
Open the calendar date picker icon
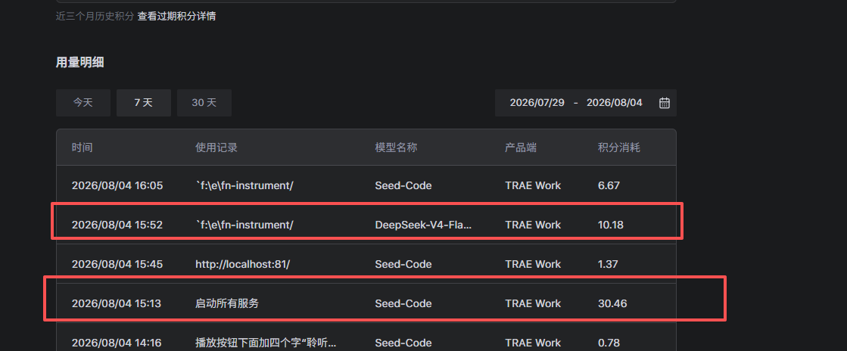[665, 103]
